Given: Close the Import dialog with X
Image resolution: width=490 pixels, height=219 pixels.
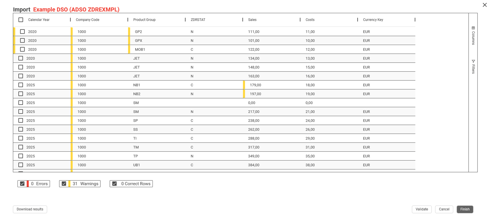Looking at the screenshot, I should click(x=484, y=5).
